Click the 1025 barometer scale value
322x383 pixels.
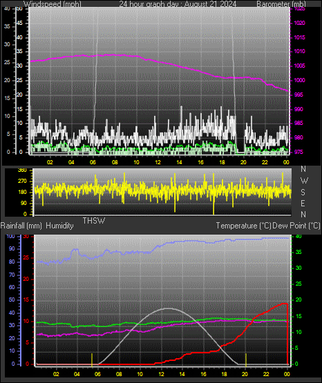(299, 9)
